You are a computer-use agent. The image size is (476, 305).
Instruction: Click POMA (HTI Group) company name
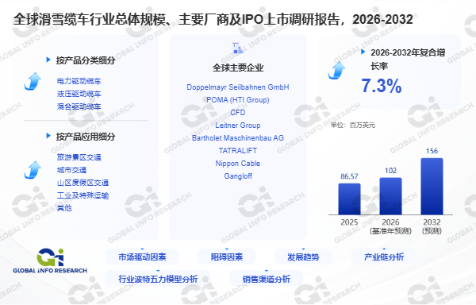pos(238,100)
